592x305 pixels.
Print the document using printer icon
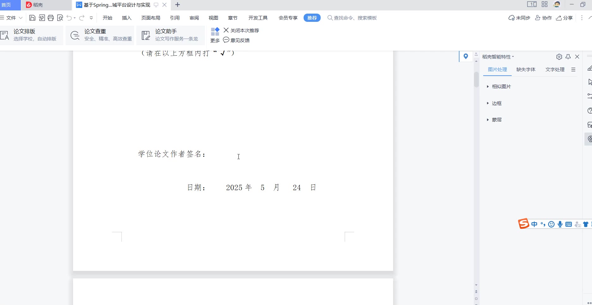pyautogui.click(x=51, y=18)
